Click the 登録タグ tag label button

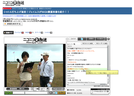coord(8,33)
